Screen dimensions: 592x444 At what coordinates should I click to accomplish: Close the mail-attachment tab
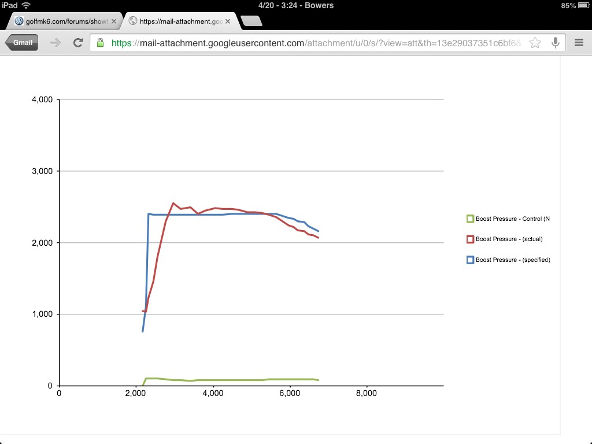228,21
